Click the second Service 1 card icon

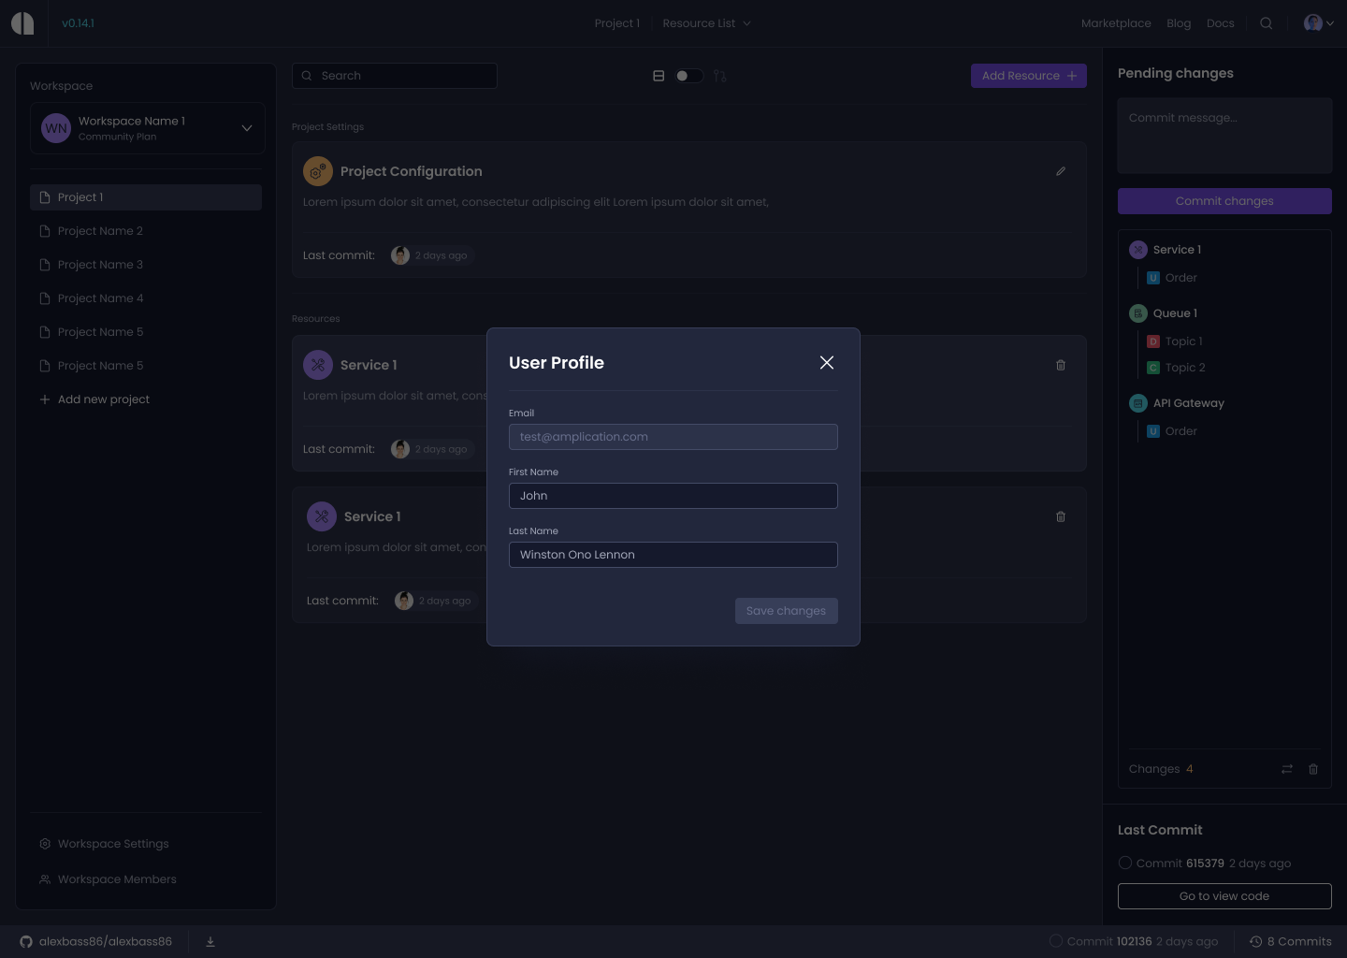click(x=322, y=516)
